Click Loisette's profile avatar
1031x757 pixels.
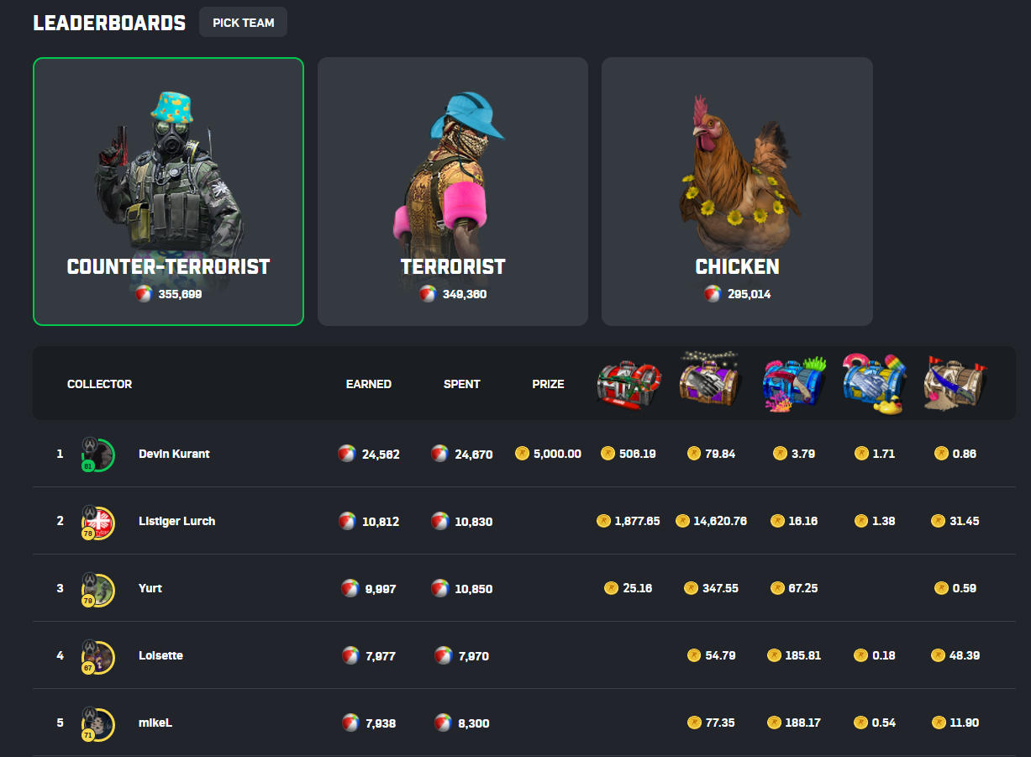(97, 655)
